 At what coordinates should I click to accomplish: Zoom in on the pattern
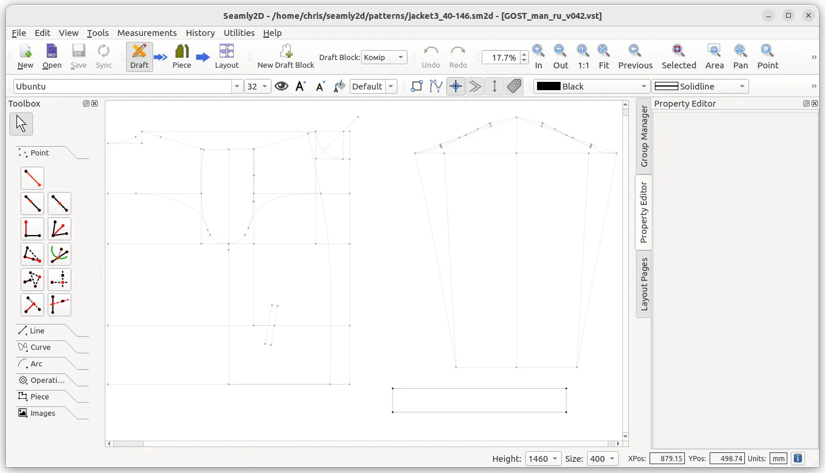[538, 57]
